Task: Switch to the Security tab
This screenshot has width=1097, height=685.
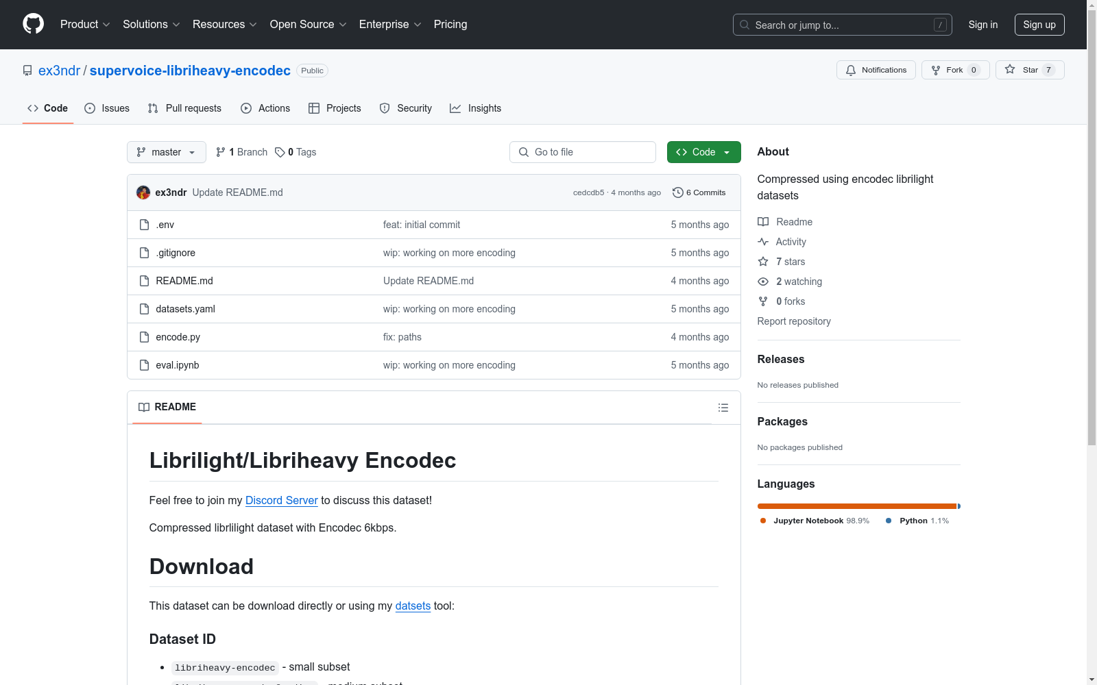Action: (406, 108)
